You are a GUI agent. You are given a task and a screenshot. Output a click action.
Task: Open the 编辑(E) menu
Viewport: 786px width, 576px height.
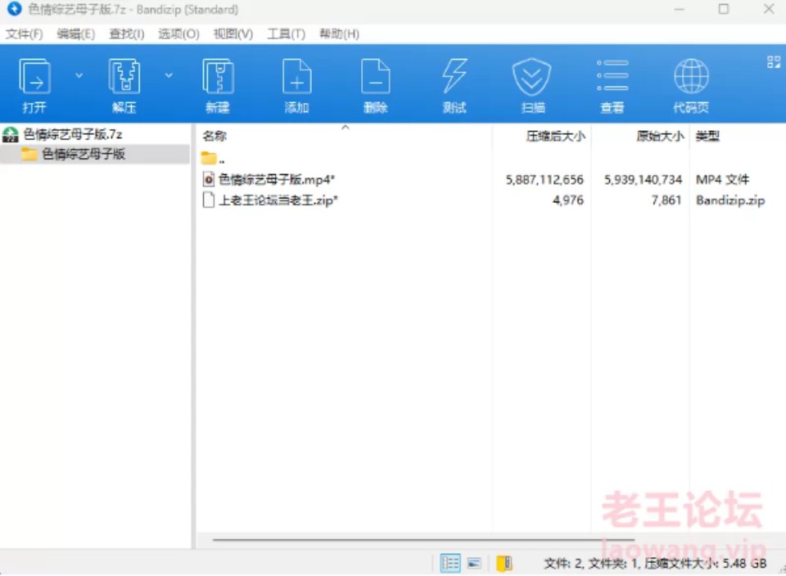(x=75, y=34)
